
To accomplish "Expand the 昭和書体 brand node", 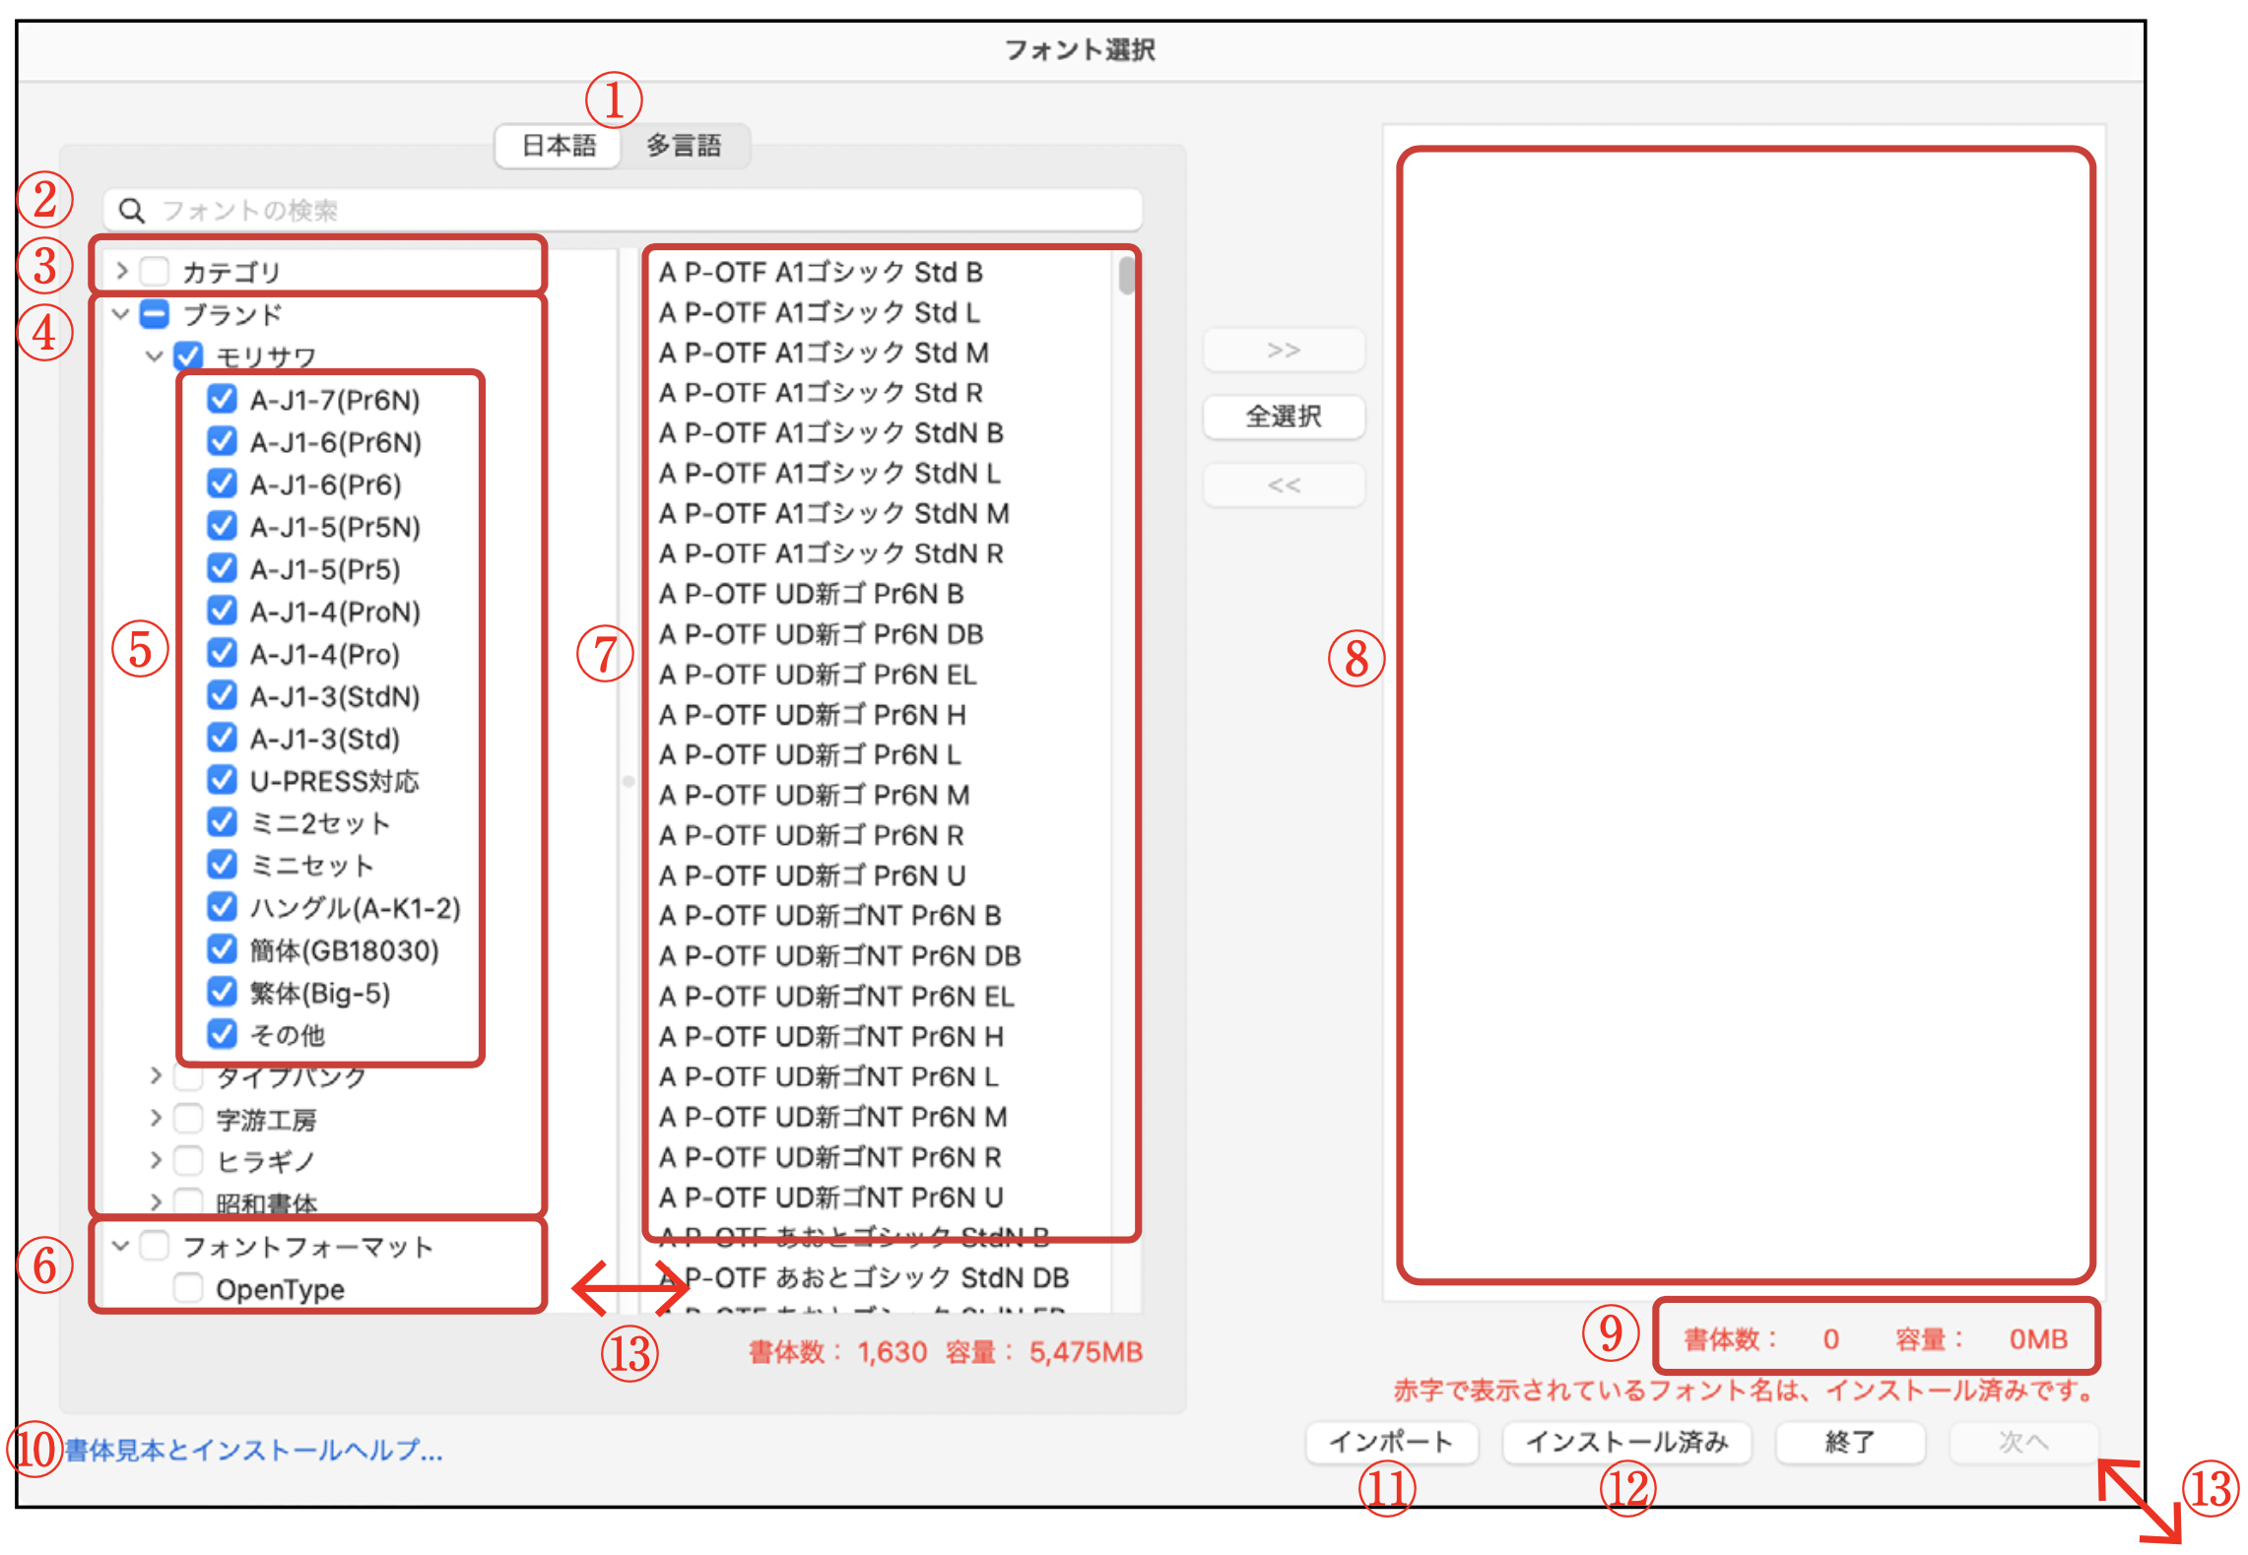I will pos(156,1201).
